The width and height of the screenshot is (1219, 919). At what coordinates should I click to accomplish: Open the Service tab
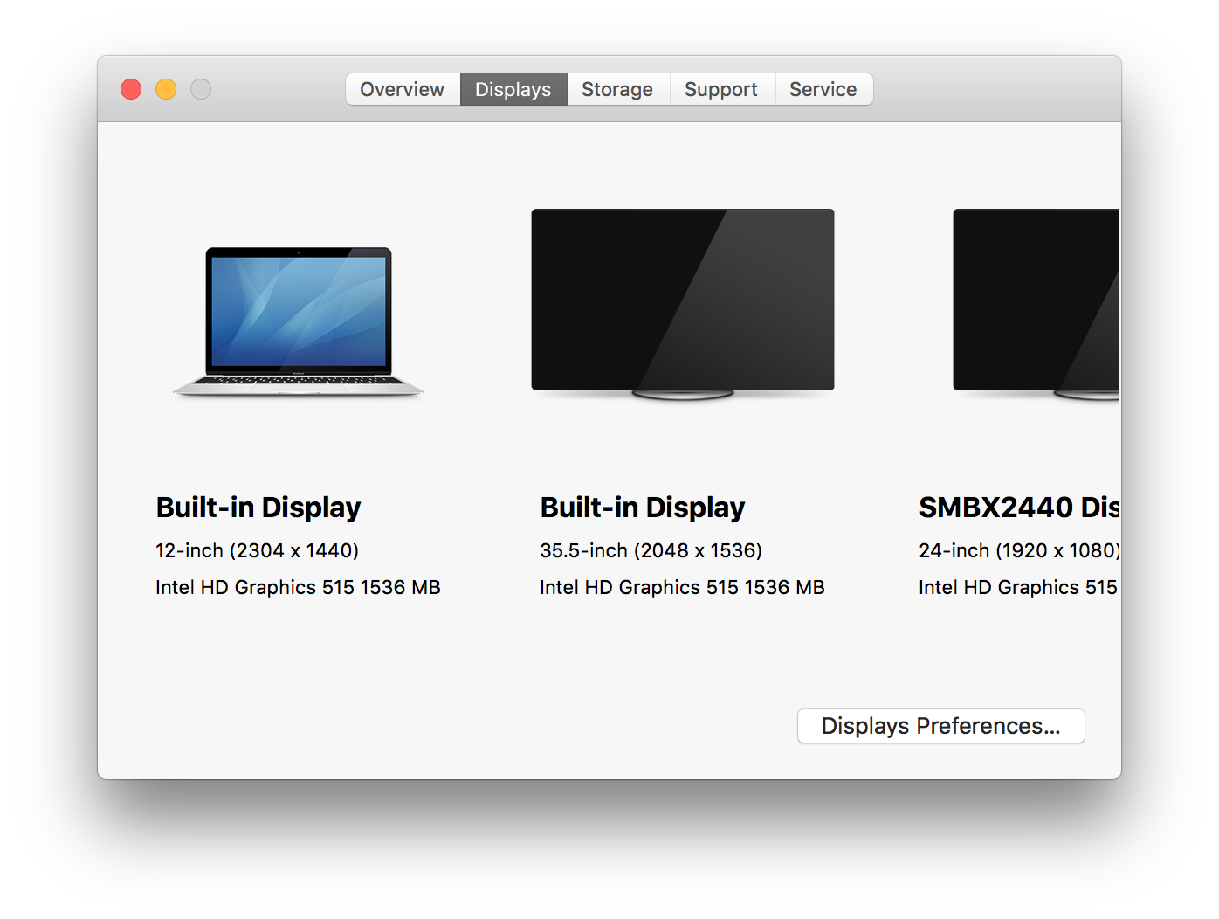(x=823, y=89)
